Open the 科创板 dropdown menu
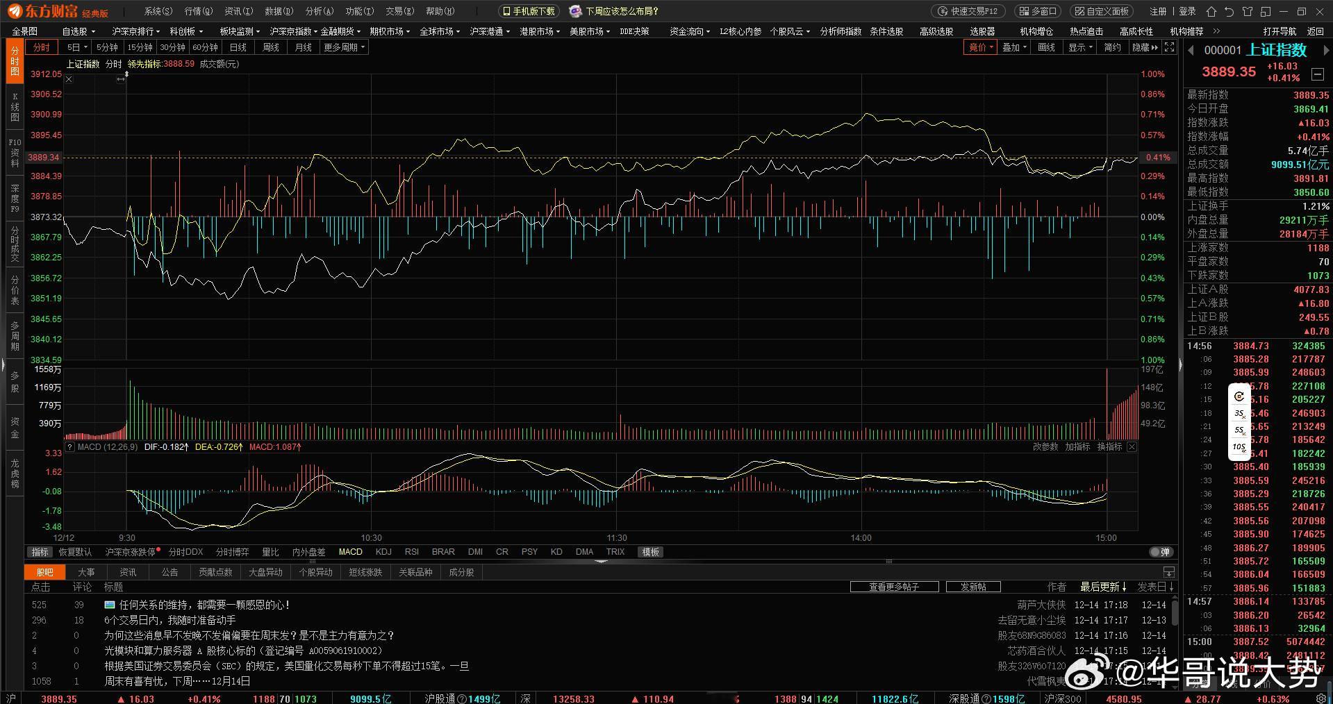The height and width of the screenshot is (704, 1333). pyautogui.click(x=186, y=31)
